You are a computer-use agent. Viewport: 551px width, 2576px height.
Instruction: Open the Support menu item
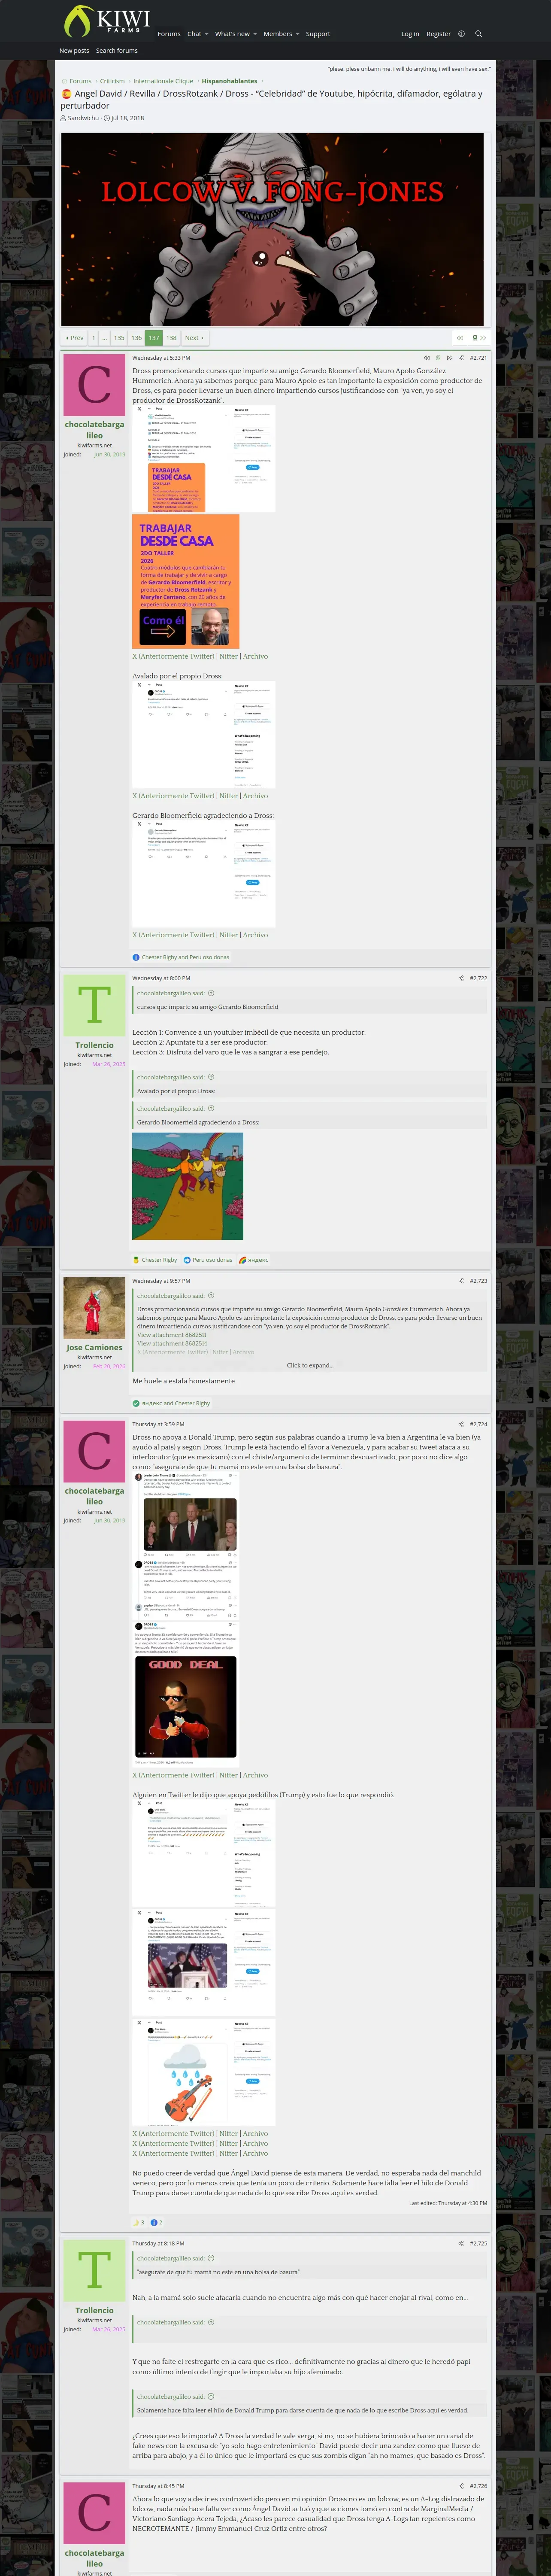[318, 34]
